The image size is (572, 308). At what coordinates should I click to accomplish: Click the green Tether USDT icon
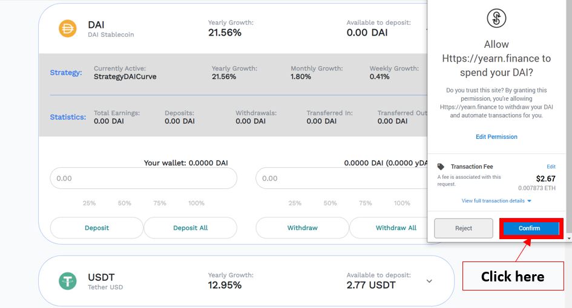tap(67, 281)
